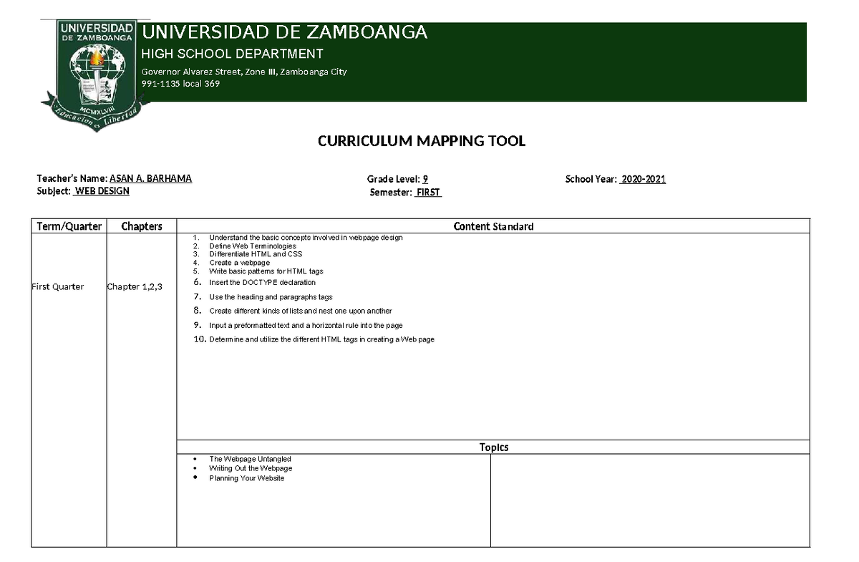
Task: Select the Chapters column header
Action: 141,226
